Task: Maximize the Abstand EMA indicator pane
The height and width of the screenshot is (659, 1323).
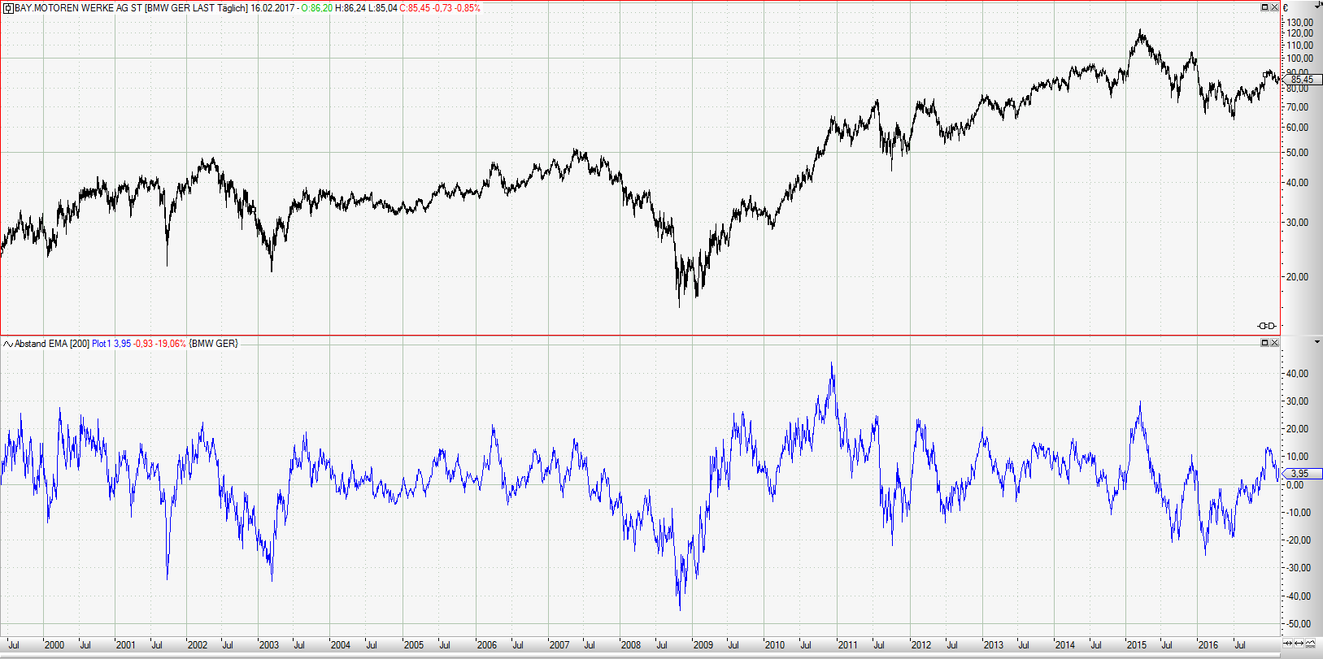Action: pyautogui.click(x=1264, y=343)
